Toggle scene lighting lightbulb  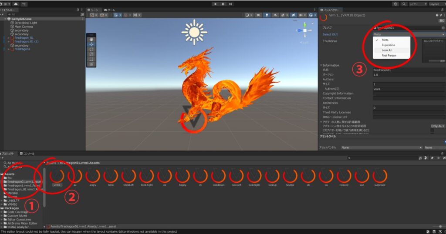point(267,15)
